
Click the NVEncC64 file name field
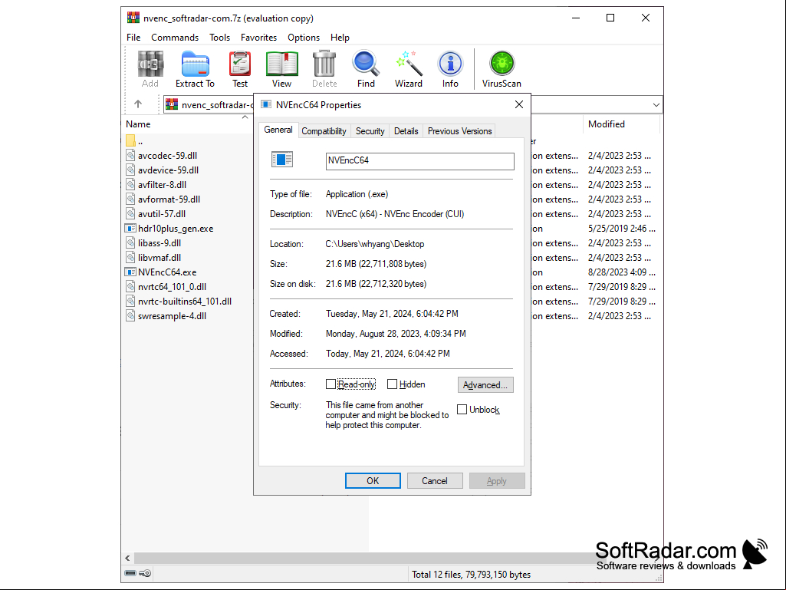[x=420, y=161]
